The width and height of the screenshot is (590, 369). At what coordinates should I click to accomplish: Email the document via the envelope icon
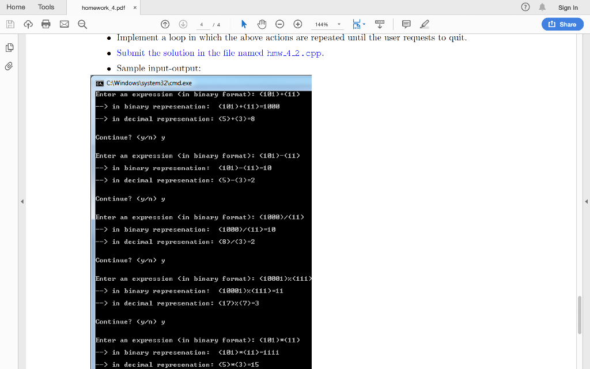(x=64, y=24)
